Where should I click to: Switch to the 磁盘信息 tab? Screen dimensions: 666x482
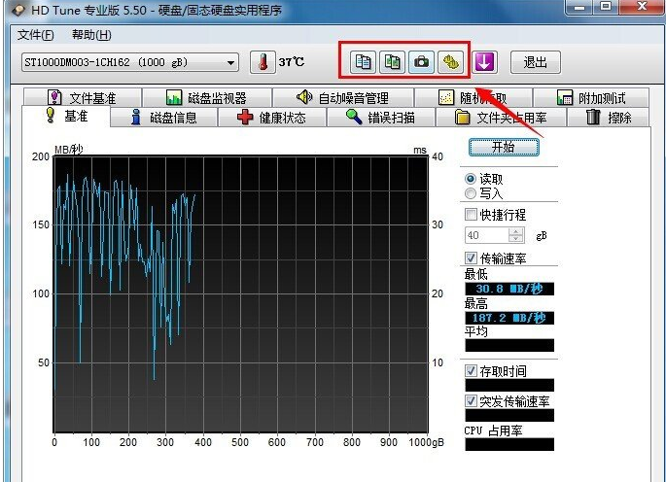163,118
